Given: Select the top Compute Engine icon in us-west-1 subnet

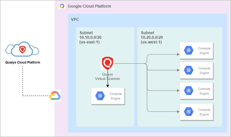Looking at the screenshot, I should (189, 50).
